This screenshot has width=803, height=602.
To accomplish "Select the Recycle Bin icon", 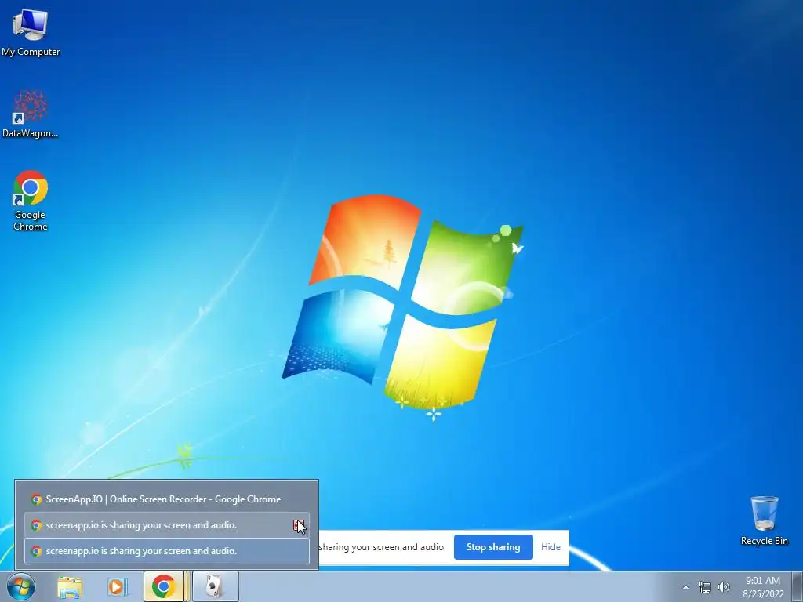I will [x=764, y=520].
